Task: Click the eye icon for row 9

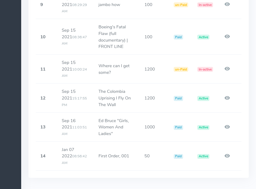Action: (227, 4)
